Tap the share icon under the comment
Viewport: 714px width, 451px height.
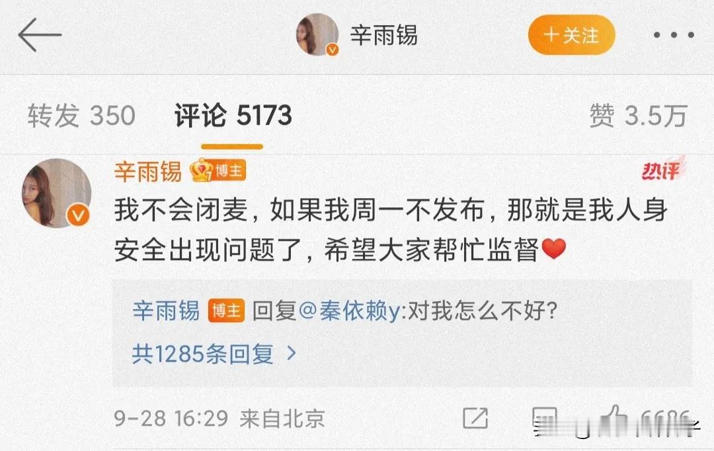pos(475,418)
